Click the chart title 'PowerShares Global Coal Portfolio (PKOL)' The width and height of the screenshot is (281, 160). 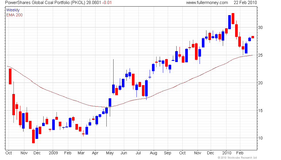pos(45,3)
